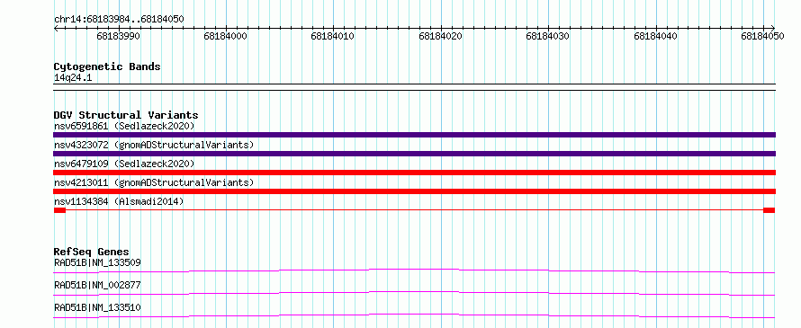
Task: Select the RAD51B NM_002877 magenta gene line
Action: [414, 293]
